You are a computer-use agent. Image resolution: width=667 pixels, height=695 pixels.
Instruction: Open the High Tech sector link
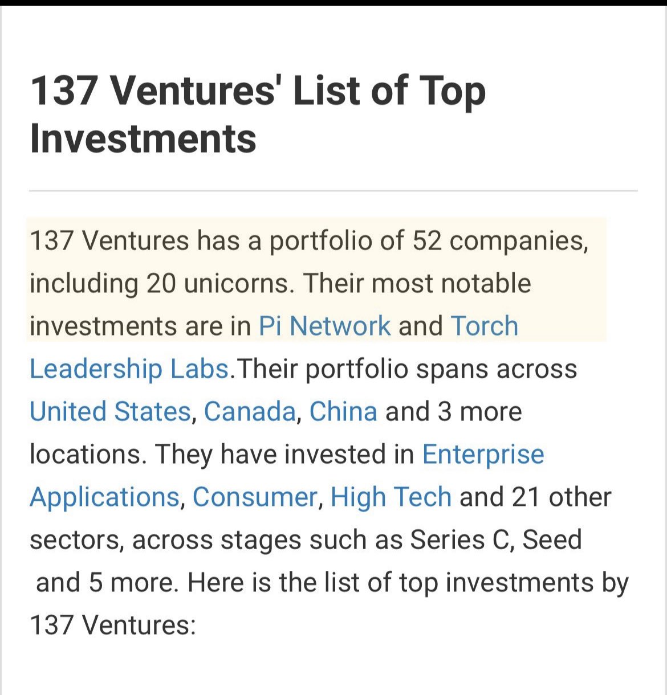(391, 497)
